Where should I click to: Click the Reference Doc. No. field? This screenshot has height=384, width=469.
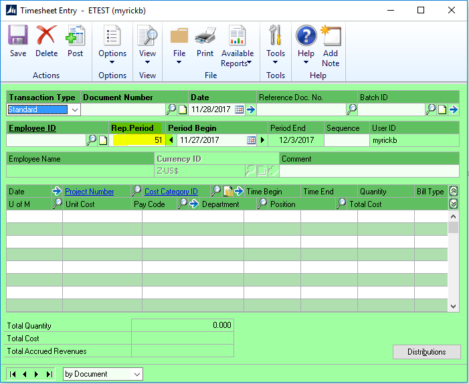coord(302,110)
